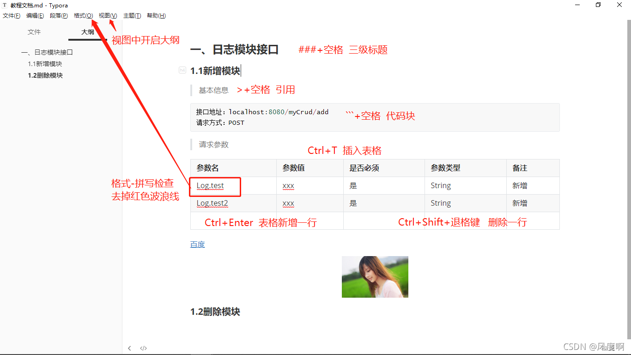This screenshot has width=631, height=355.
Task: Click the 参数类型 table header
Action: point(466,168)
